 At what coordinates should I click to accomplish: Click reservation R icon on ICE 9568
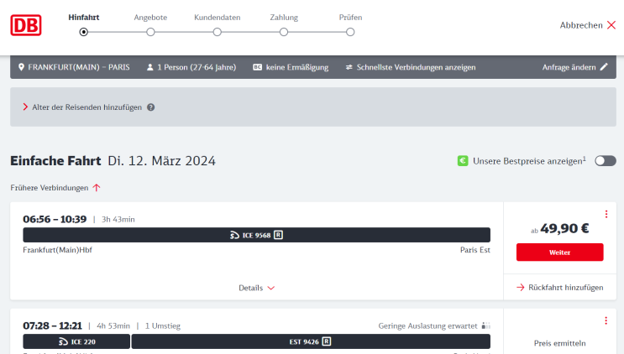point(278,235)
